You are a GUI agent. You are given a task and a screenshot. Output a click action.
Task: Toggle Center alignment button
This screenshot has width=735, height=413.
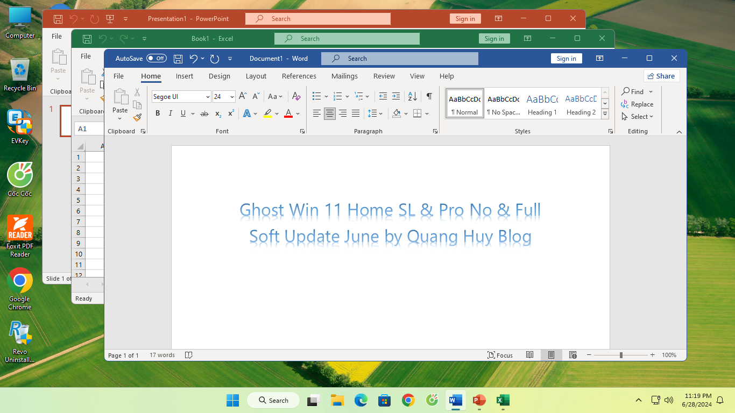click(330, 113)
